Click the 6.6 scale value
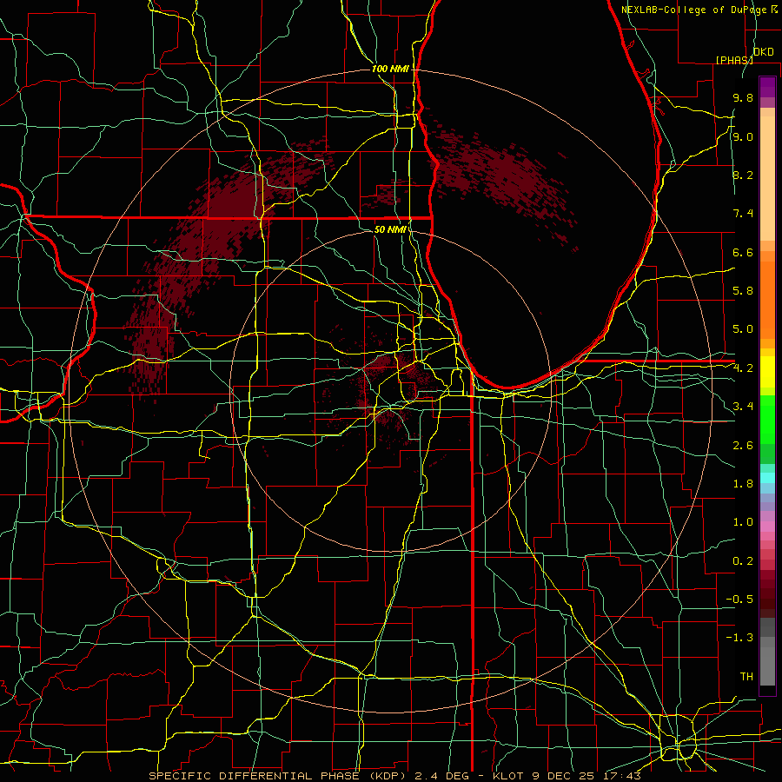Viewport: 782px width, 782px height. pyautogui.click(x=743, y=252)
